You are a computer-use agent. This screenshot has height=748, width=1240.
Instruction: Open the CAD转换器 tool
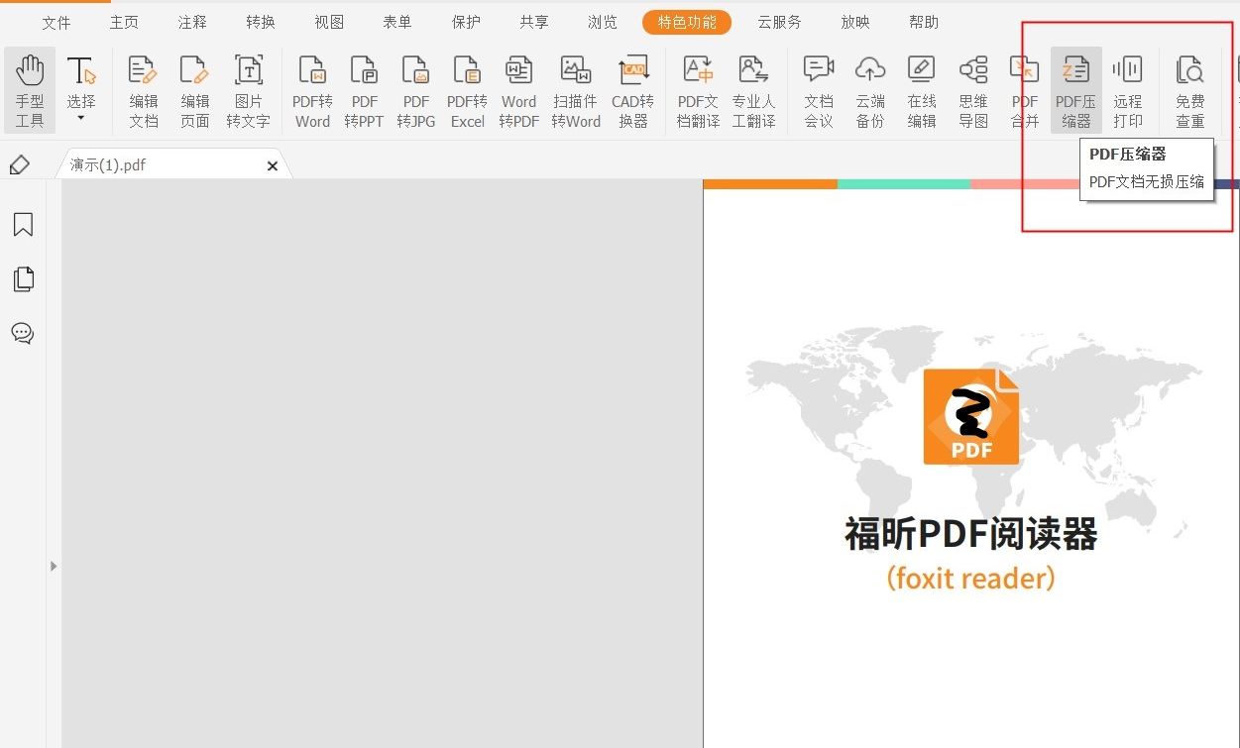point(633,89)
